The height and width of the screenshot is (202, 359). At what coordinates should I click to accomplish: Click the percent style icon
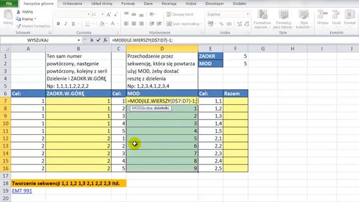pyautogui.click(x=222, y=24)
